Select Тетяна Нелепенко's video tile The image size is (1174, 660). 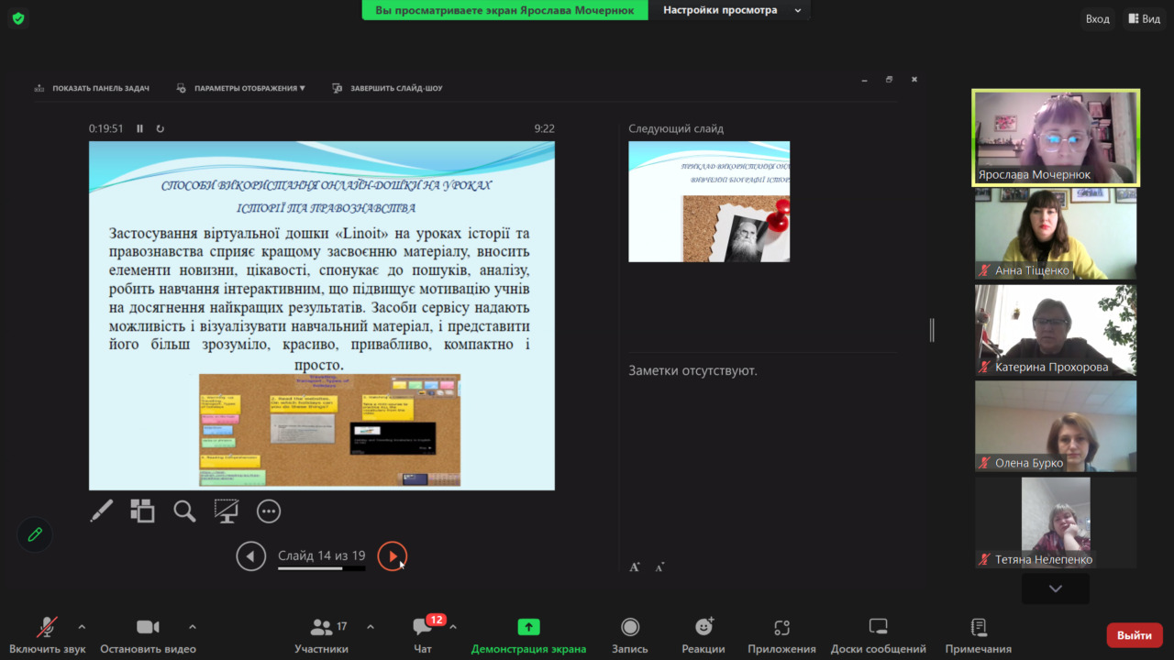[x=1056, y=522]
